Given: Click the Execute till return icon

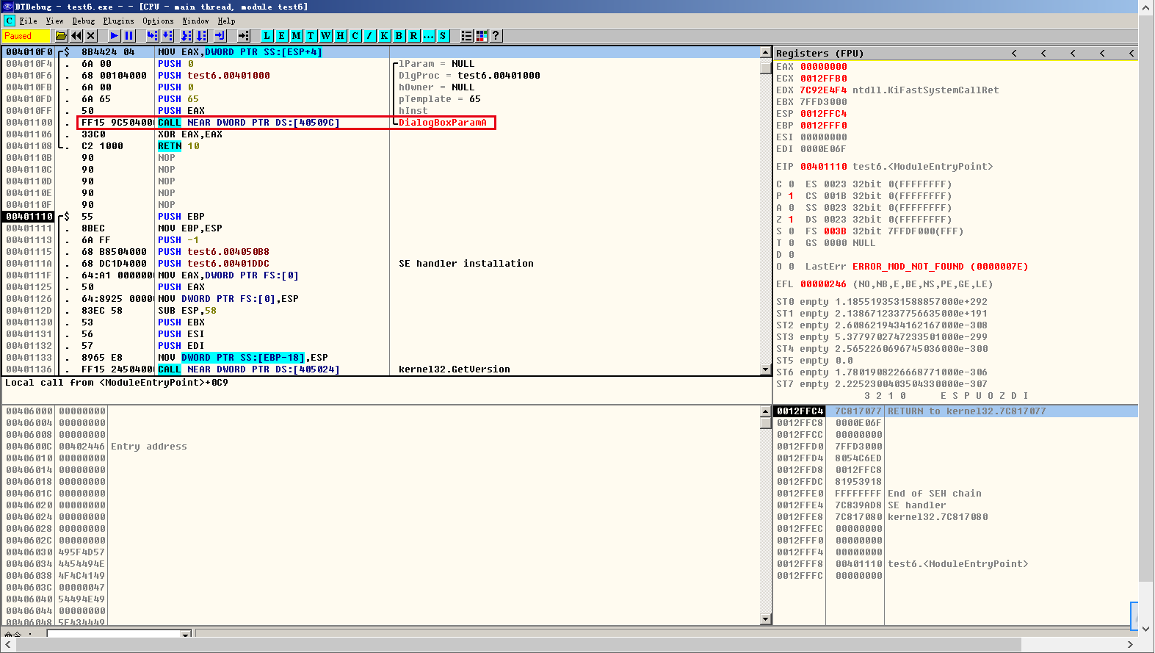Looking at the screenshot, I should coord(220,35).
